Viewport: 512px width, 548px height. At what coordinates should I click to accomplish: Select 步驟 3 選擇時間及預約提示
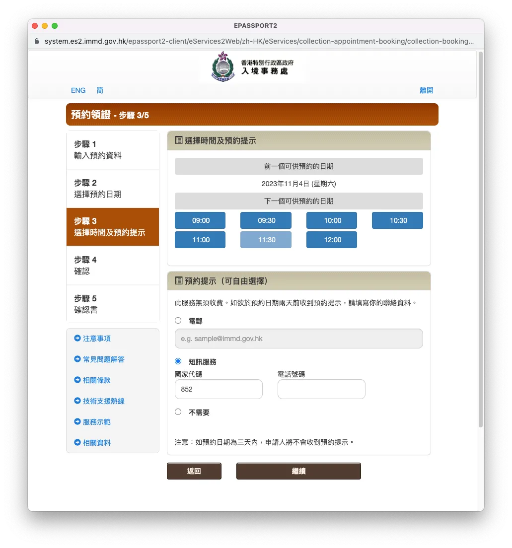(113, 227)
